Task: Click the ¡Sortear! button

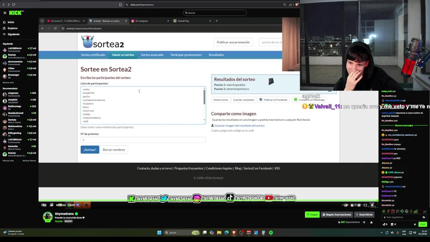Action: [x=90, y=150]
